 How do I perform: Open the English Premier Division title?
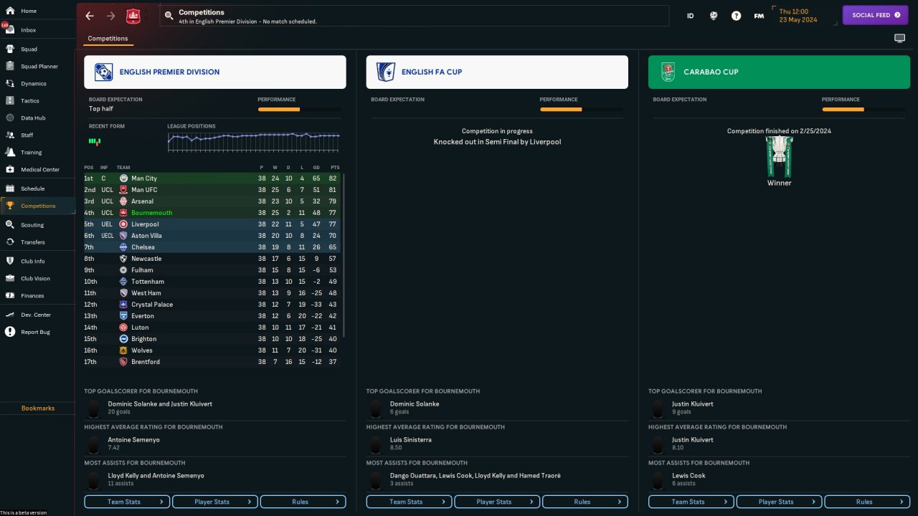click(169, 72)
